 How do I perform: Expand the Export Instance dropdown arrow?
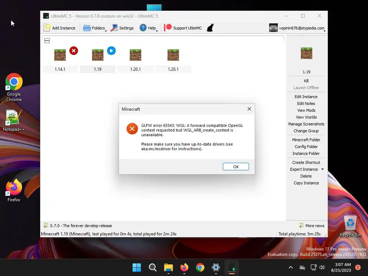(322, 169)
